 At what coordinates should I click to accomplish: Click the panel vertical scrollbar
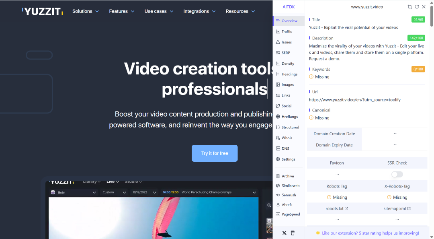432,16
